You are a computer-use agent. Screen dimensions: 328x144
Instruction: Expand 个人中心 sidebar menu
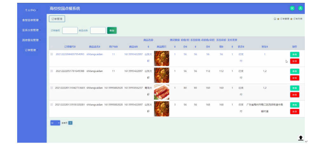[x=31, y=10]
